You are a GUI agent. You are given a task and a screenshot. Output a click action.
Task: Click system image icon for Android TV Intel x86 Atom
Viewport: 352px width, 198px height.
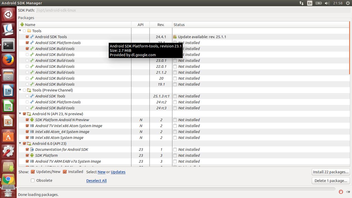(x=32, y=126)
